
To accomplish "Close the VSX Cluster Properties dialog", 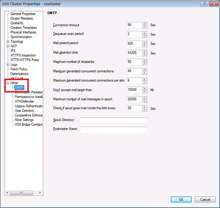I will point(214,4).
